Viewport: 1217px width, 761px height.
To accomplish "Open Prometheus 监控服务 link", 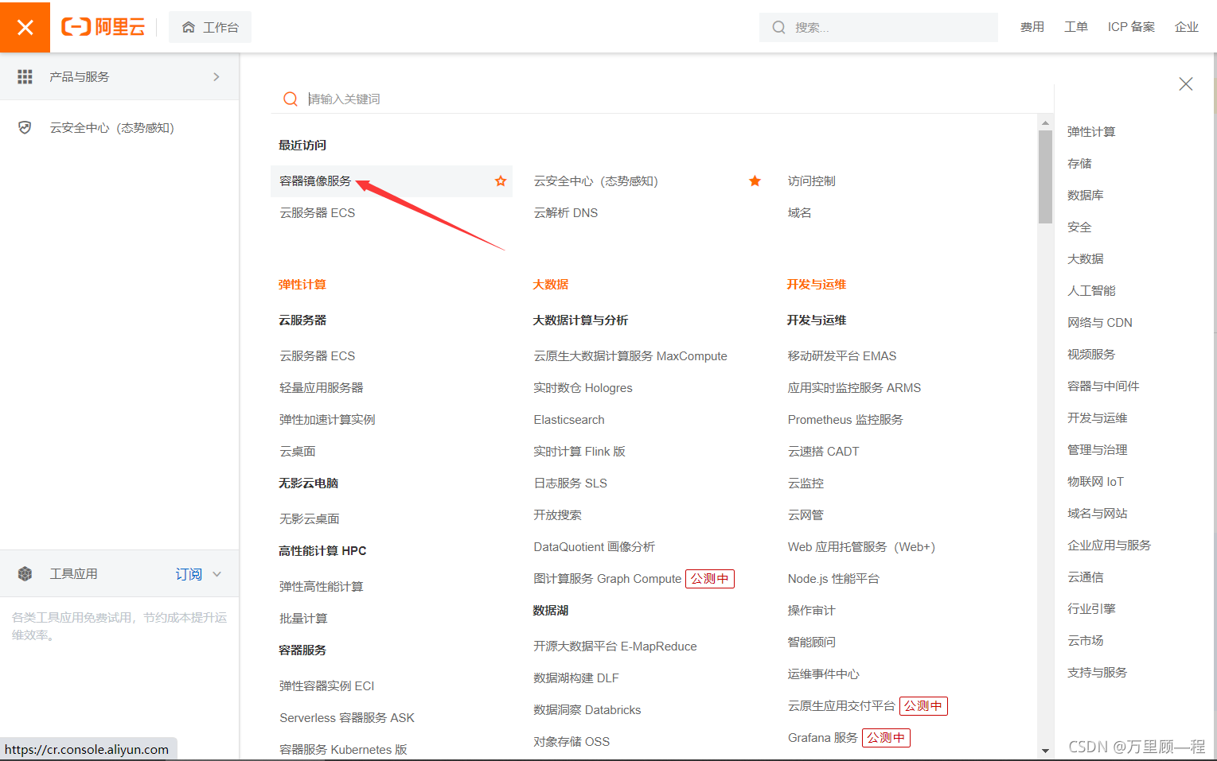I will point(845,420).
